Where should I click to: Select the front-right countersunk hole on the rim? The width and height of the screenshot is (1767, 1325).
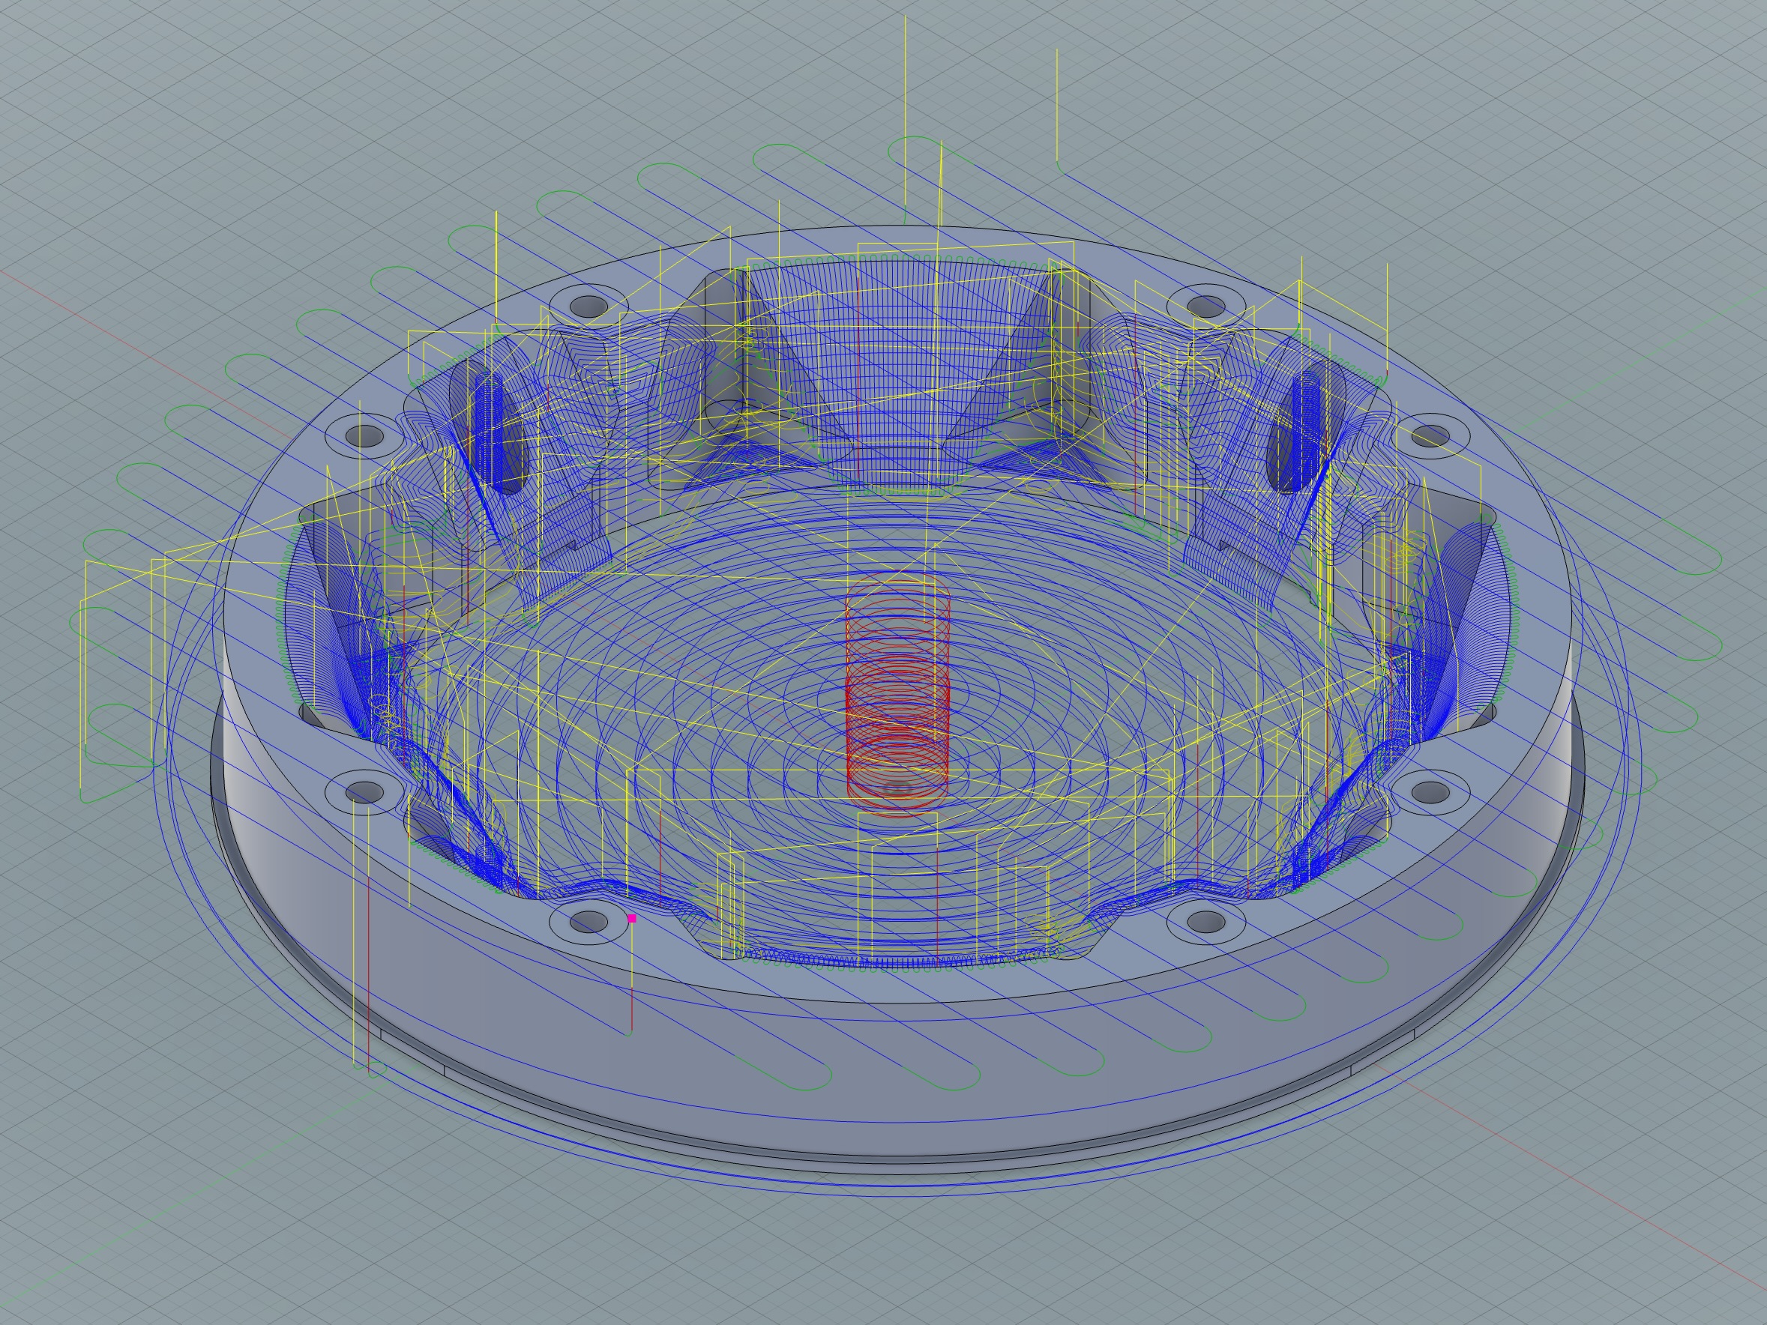(1206, 923)
